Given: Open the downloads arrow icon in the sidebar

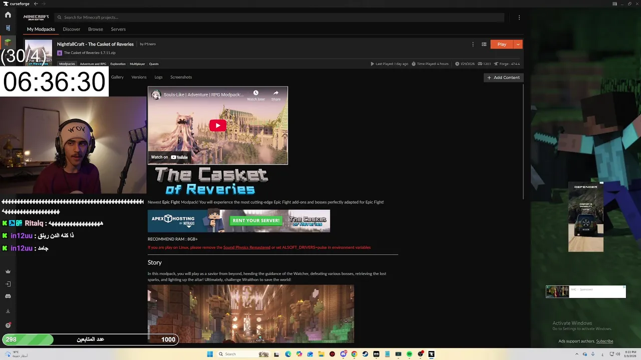Looking at the screenshot, I should coord(8,311).
